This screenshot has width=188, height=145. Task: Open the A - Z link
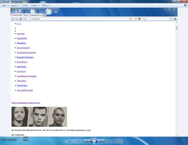tap(19, 24)
